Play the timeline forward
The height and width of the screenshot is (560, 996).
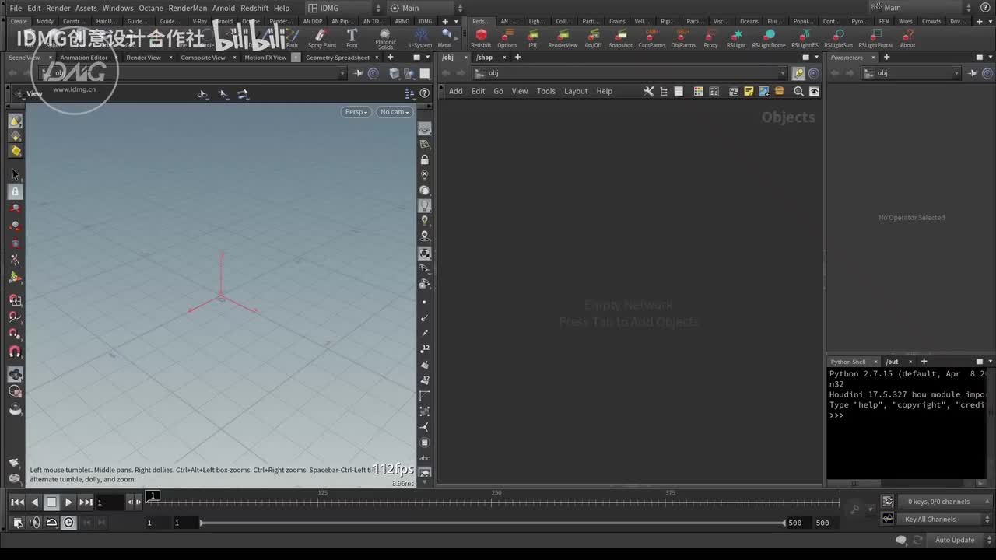click(x=68, y=502)
